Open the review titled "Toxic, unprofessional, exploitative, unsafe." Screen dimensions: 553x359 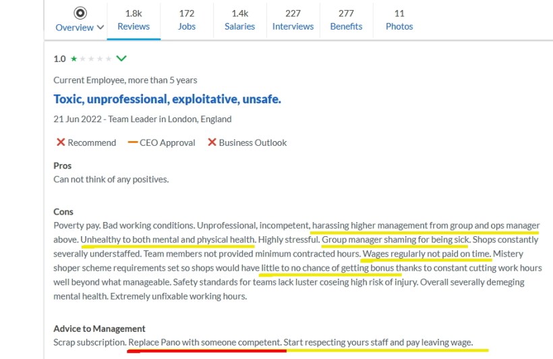coord(167,99)
